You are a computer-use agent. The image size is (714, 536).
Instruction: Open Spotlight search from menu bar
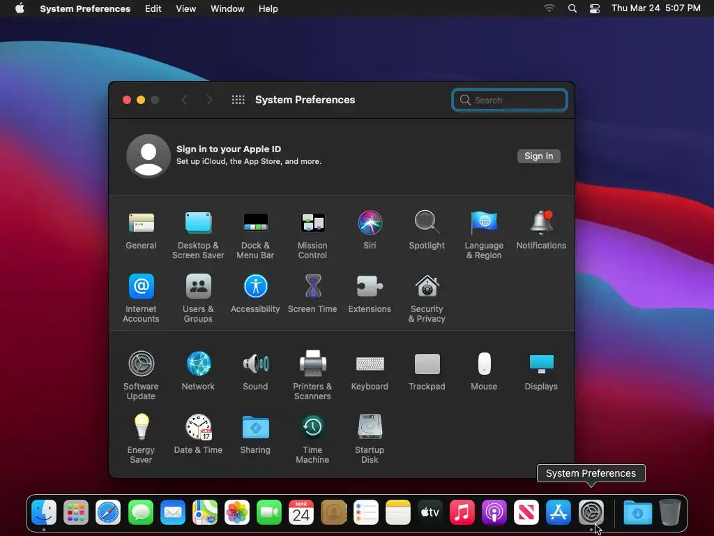[572, 8]
